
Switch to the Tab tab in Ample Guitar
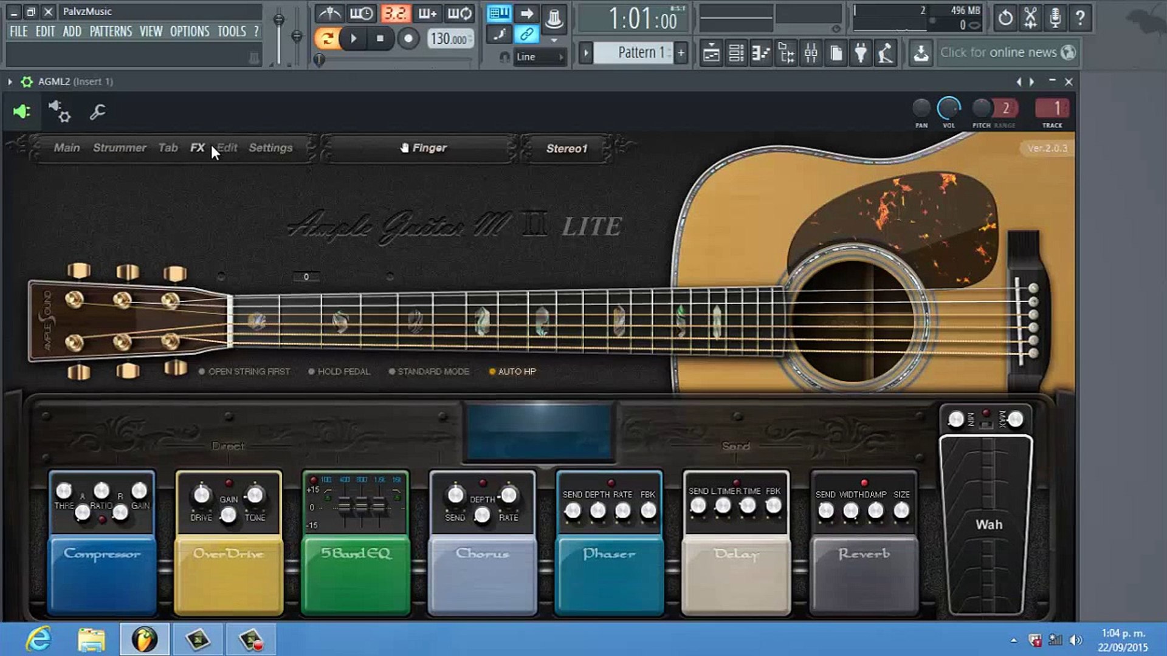[168, 148]
